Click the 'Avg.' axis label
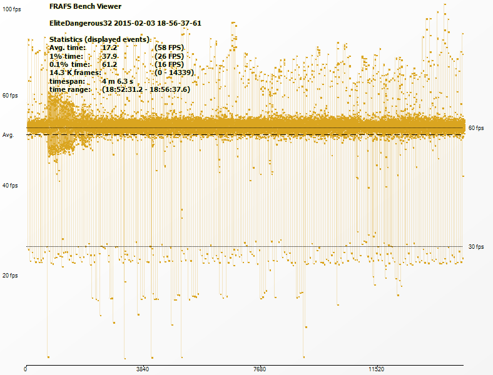Viewport: 493px width, 375px height. [x=8, y=135]
